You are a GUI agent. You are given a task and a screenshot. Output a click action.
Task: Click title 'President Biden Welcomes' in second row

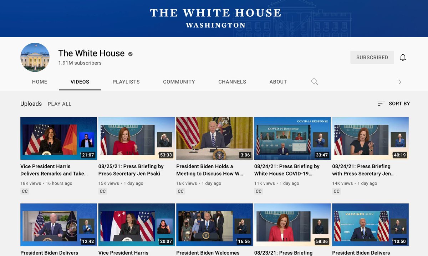[208, 253]
